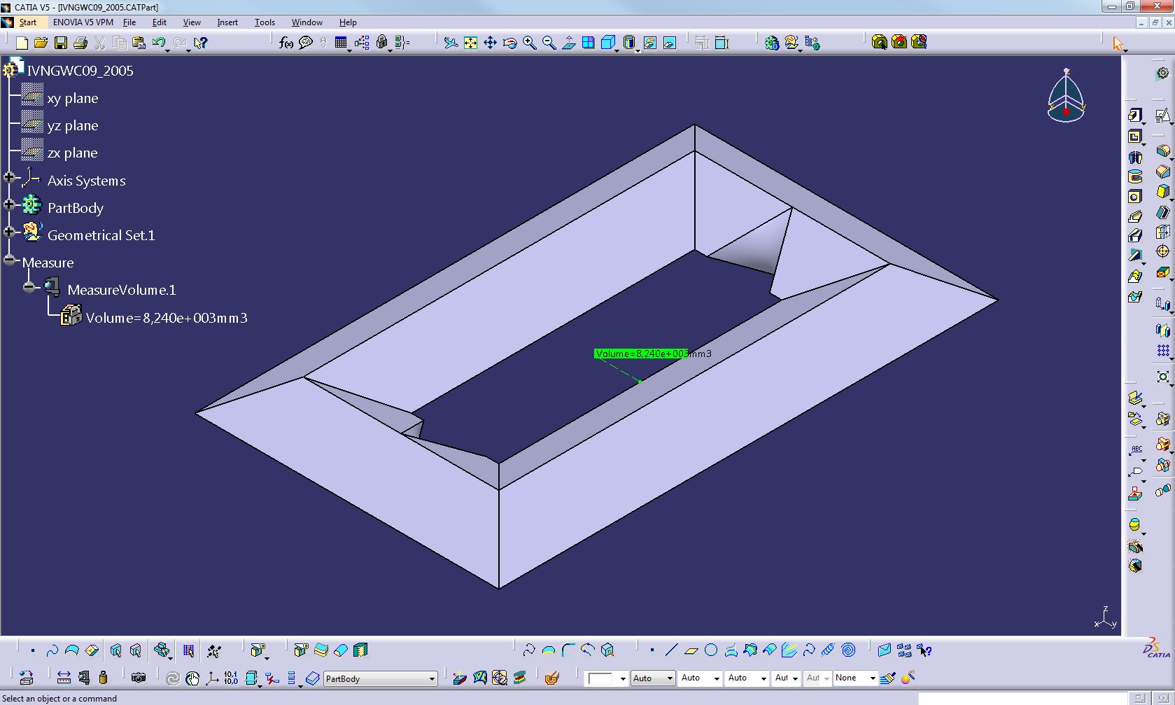Select Volume=8,240e+003mm3 tree entry

167,318
